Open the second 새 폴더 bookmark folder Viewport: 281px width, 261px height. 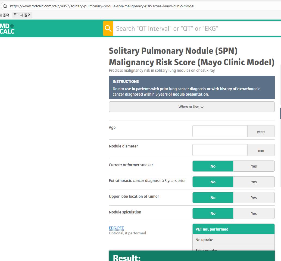(x=23, y=15)
